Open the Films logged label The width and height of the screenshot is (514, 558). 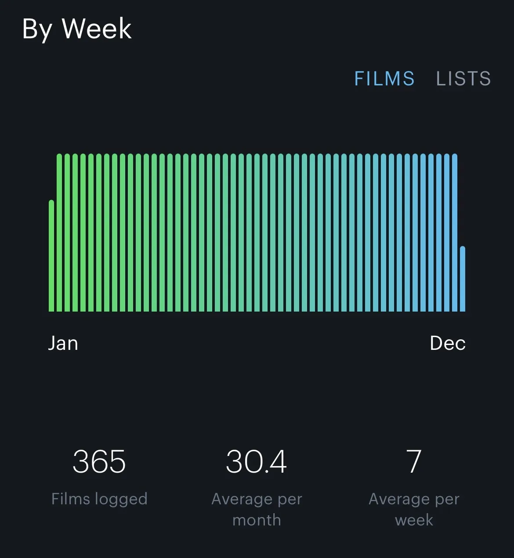tap(99, 499)
